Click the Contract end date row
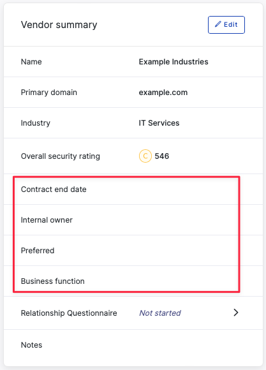266x370 pixels. (x=133, y=189)
